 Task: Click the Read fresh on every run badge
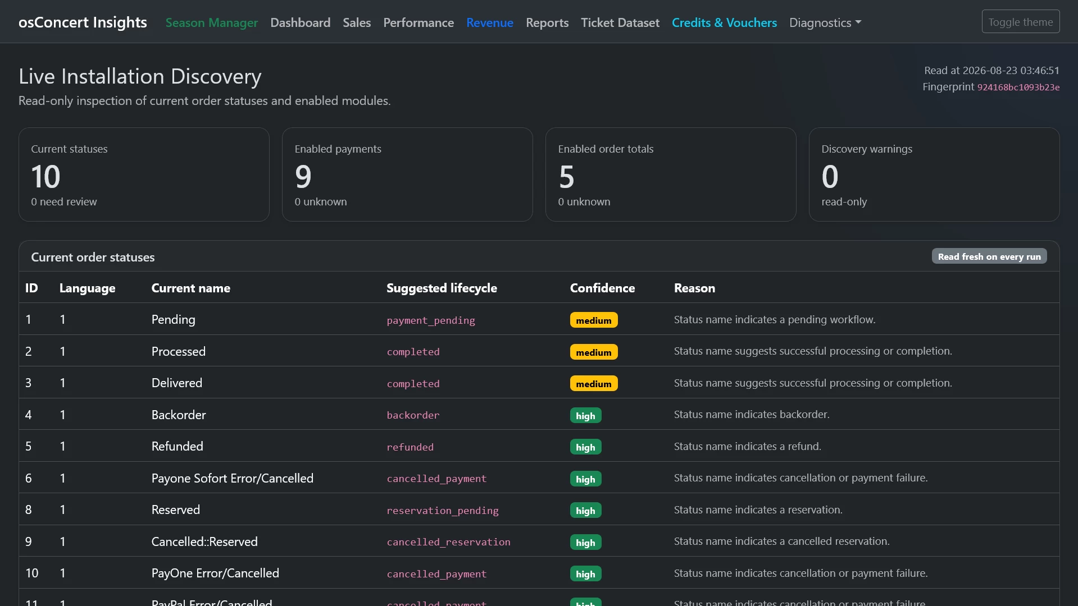coord(989,256)
